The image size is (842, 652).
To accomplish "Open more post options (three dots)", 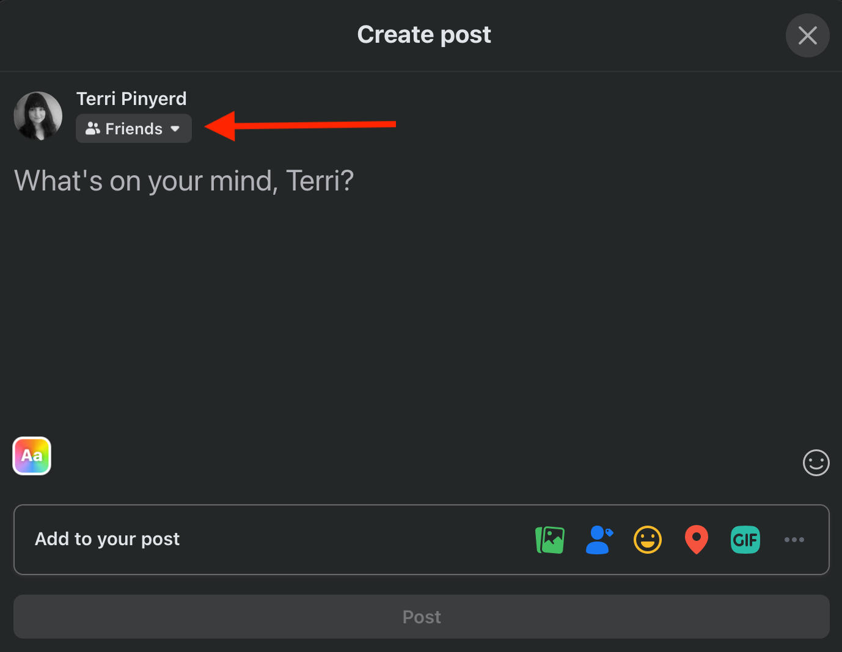I will (x=794, y=540).
